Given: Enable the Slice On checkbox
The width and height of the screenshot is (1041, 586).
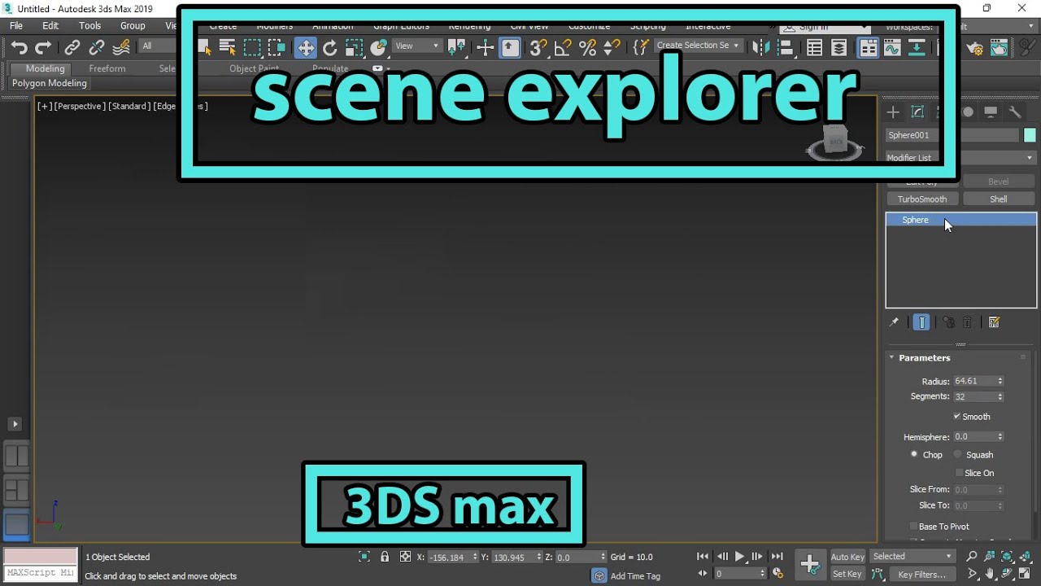Looking at the screenshot, I should (959, 473).
